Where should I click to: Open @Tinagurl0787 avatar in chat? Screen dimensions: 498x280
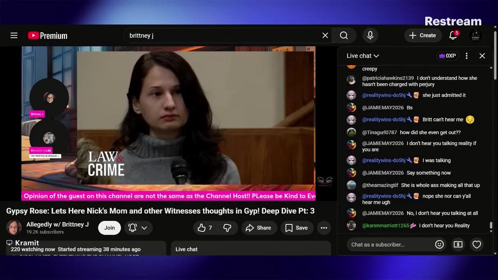(x=351, y=132)
